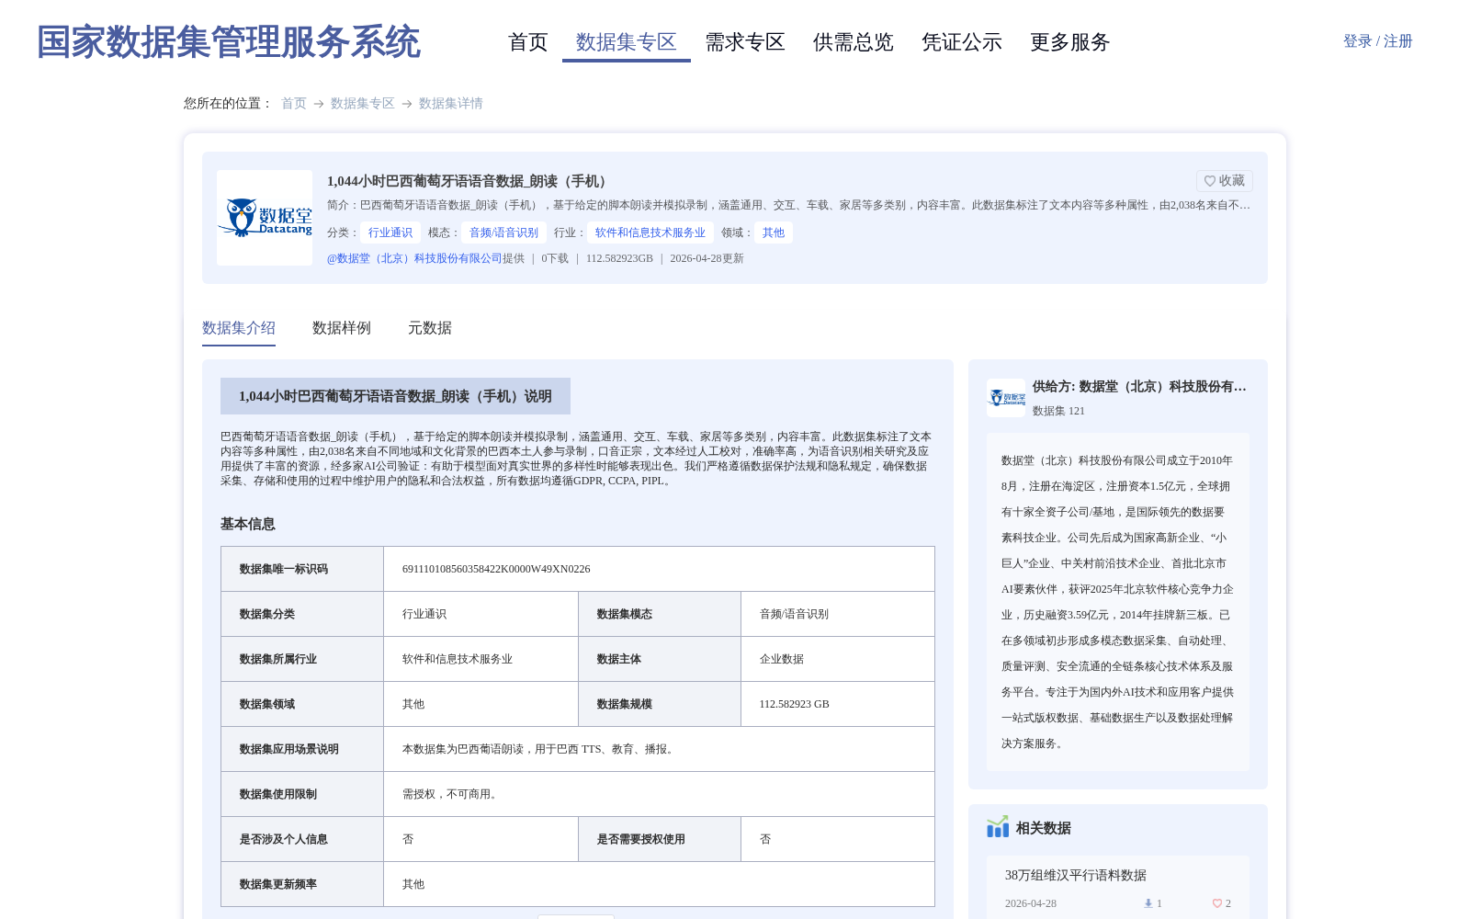Click the 是否需要授权使用 label cell
1470x919 pixels.
tap(660, 839)
